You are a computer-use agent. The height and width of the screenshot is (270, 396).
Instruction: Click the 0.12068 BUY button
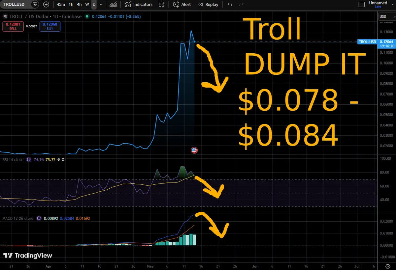click(x=50, y=26)
